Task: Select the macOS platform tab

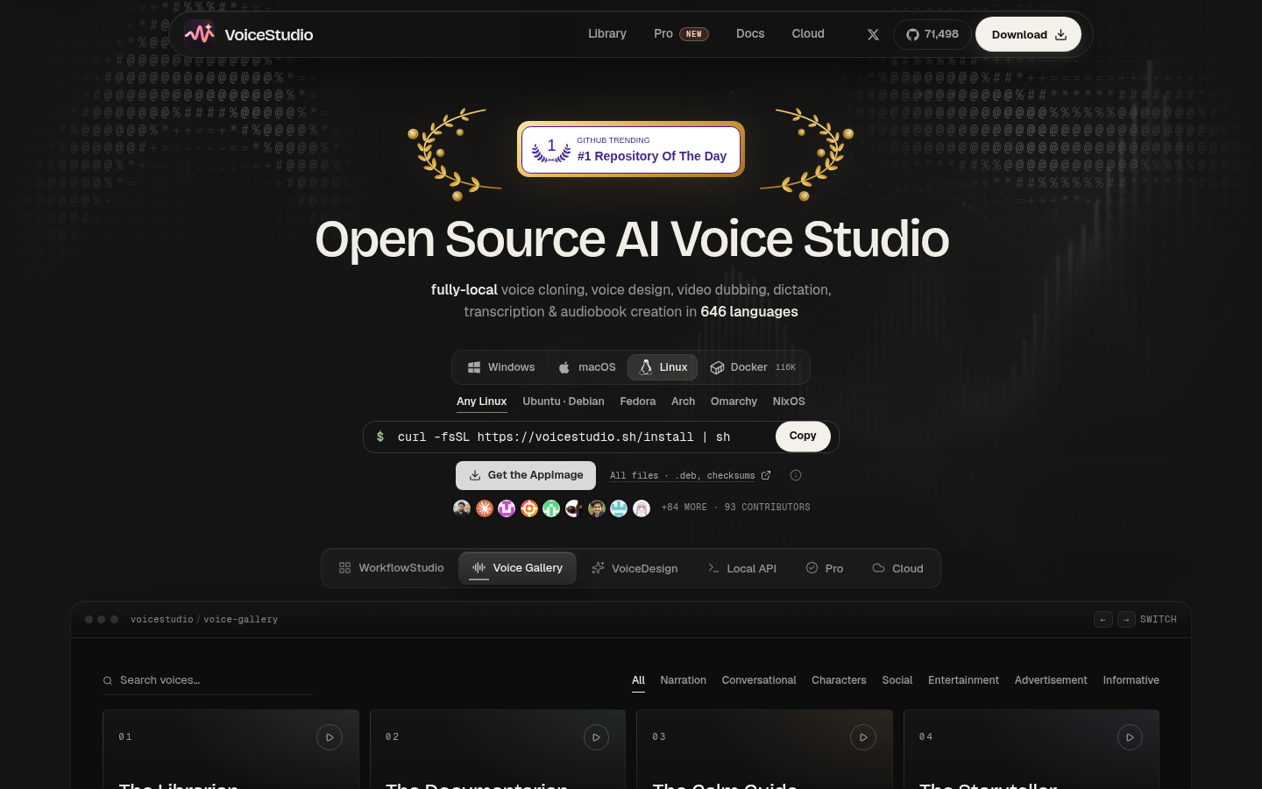Action: pos(587,367)
